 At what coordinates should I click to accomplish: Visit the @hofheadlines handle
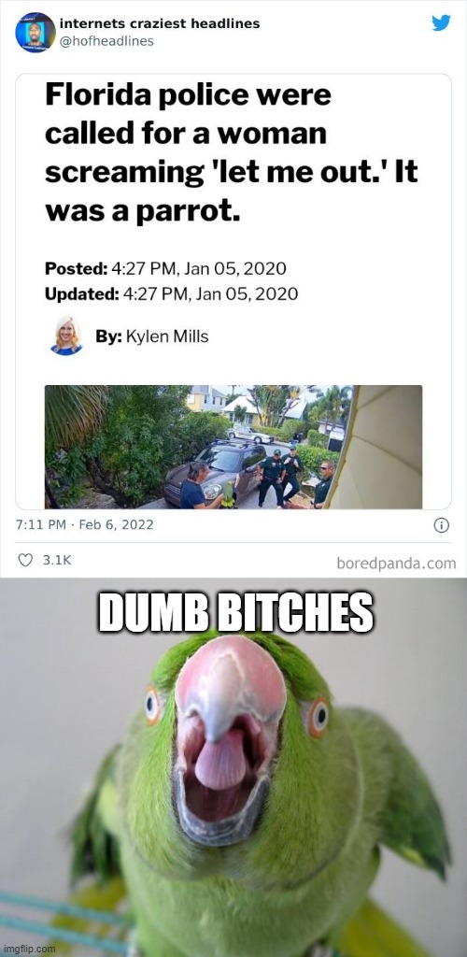106,41
